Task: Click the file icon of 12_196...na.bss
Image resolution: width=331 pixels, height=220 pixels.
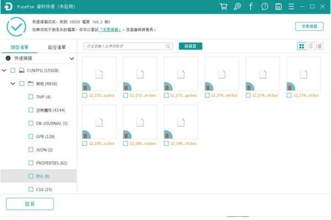Action: (140, 122)
